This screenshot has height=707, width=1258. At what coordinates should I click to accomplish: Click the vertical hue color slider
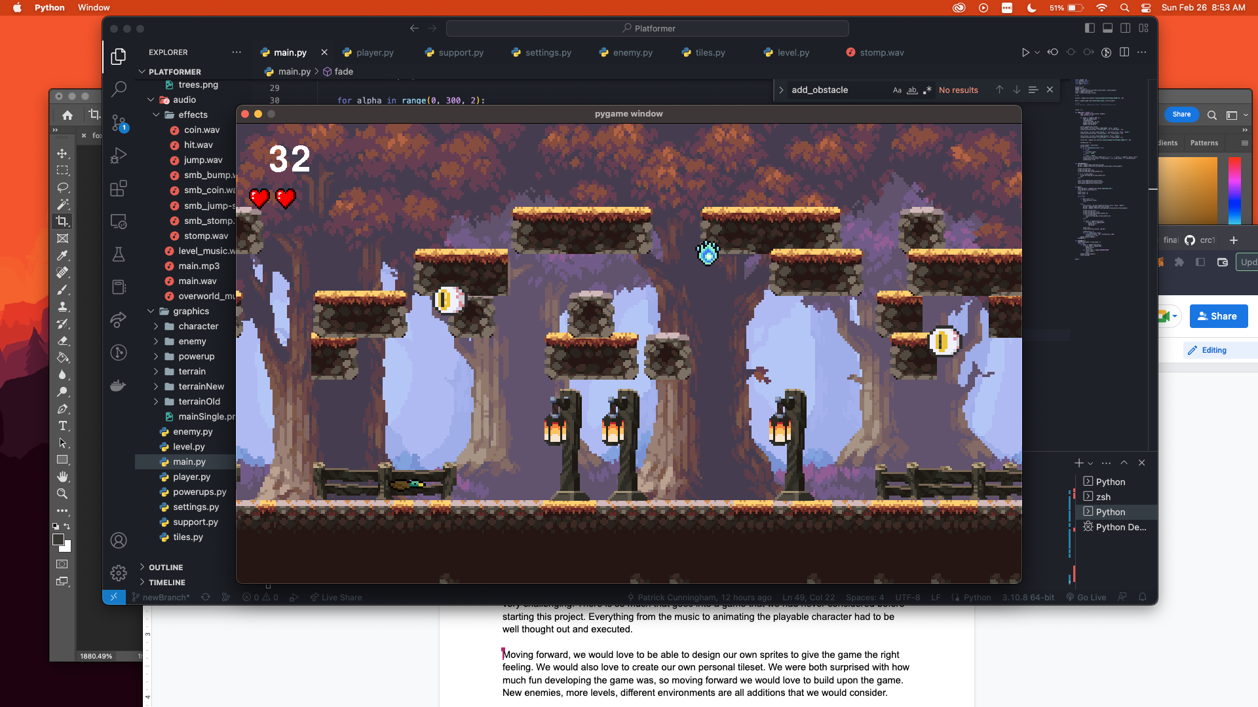(x=1234, y=190)
